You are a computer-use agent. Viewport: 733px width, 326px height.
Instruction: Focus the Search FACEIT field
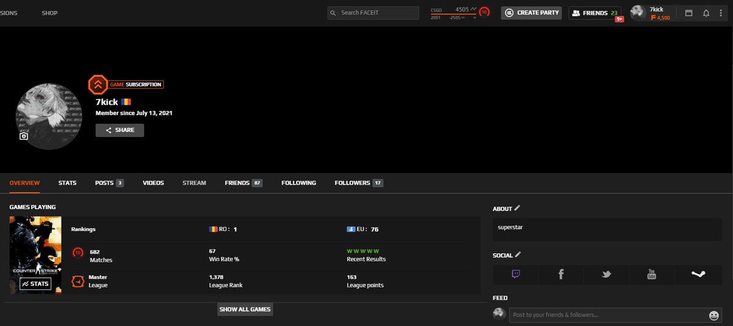373,13
